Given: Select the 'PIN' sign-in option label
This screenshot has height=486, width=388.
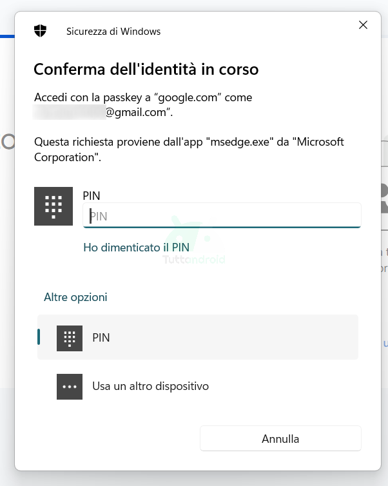Looking at the screenshot, I should tap(101, 337).
